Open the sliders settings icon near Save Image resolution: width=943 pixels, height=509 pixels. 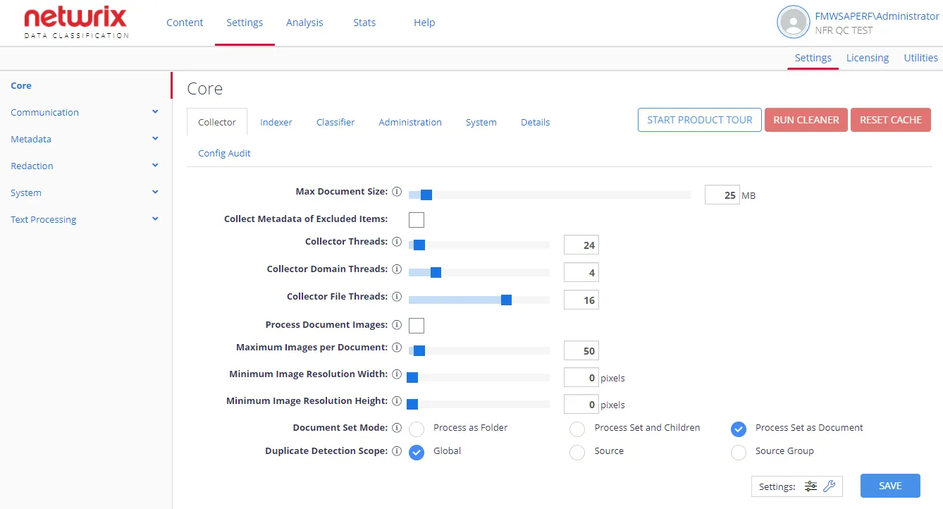click(811, 486)
